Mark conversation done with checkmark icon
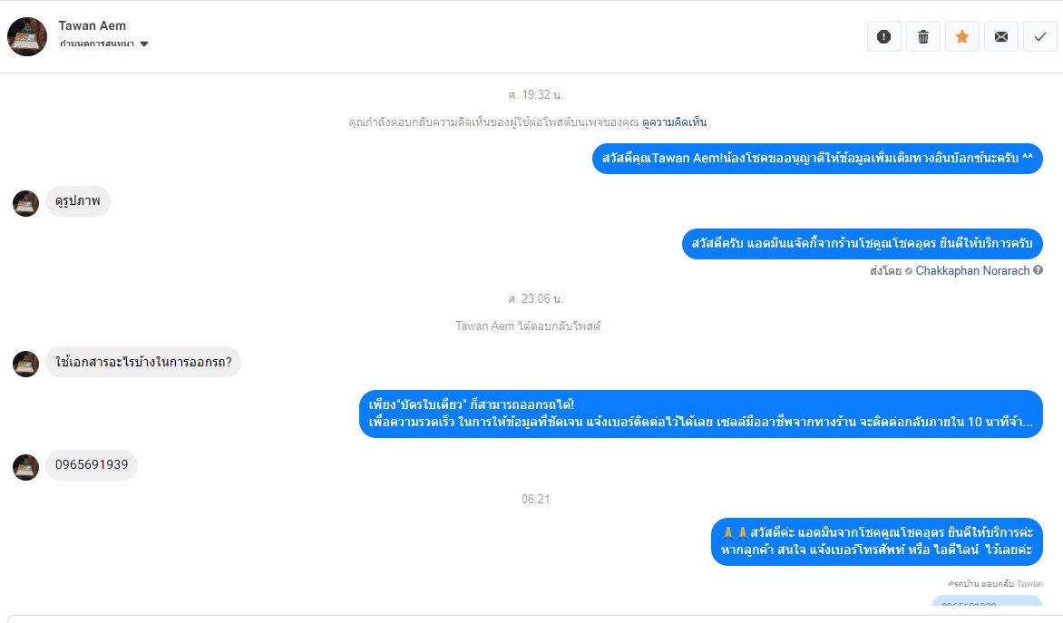The image size is (1063, 623). pos(1040,36)
